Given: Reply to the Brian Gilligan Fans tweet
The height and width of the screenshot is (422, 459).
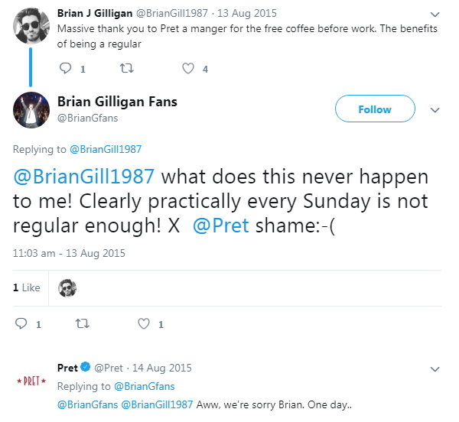Looking at the screenshot, I should (22, 324).
